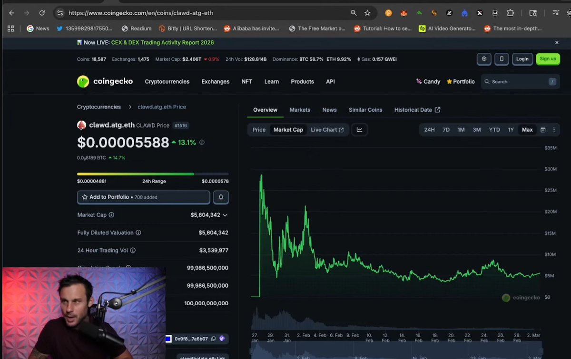Viewport: 571px width, 359px height.
Task: Open the Bitly URL Shortener bookmark
Action: click(x=188, y=29)
